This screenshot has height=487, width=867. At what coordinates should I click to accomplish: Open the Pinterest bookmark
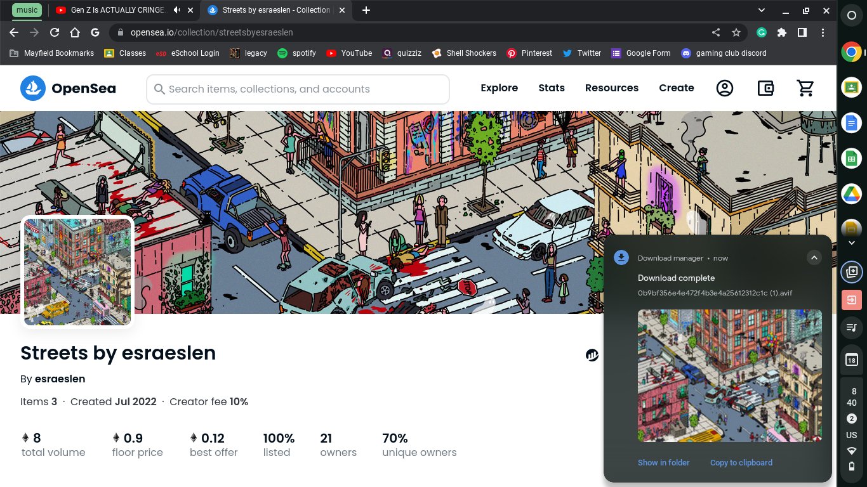529,53
